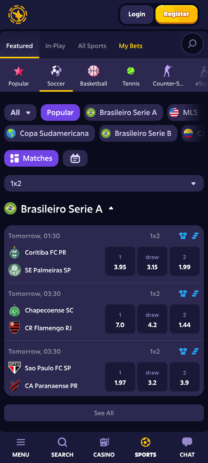This screenshot has height=463, width=208.
Task: Collapse the Brasileiro Serie A section
Action: [111, 209]
